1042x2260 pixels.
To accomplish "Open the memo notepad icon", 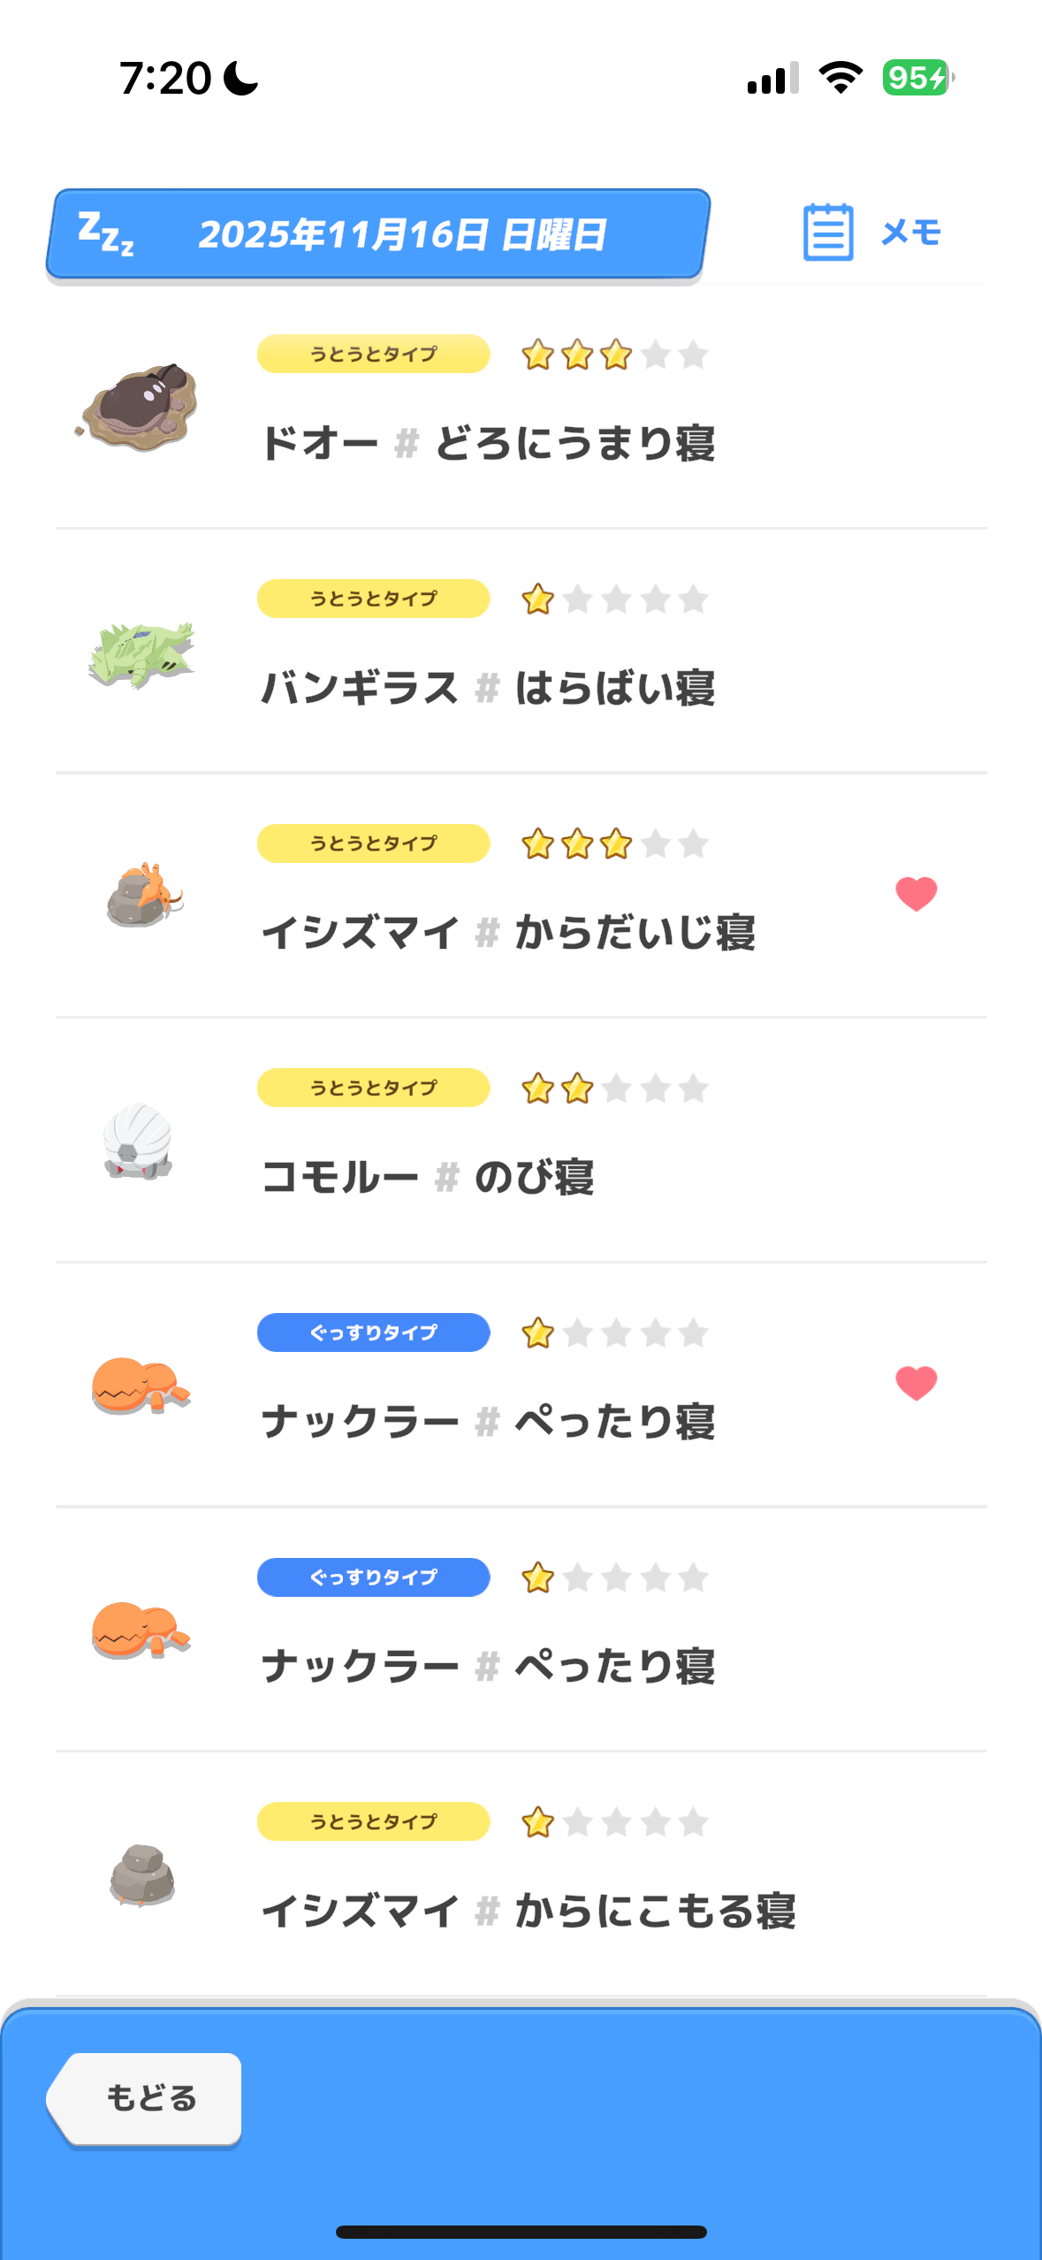I will (x=828, y=233).
